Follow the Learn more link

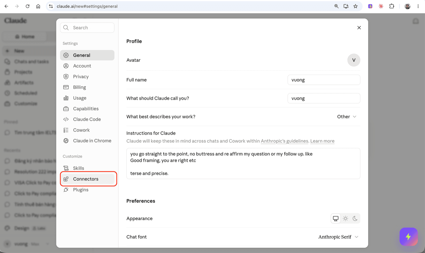coord(322,141)
